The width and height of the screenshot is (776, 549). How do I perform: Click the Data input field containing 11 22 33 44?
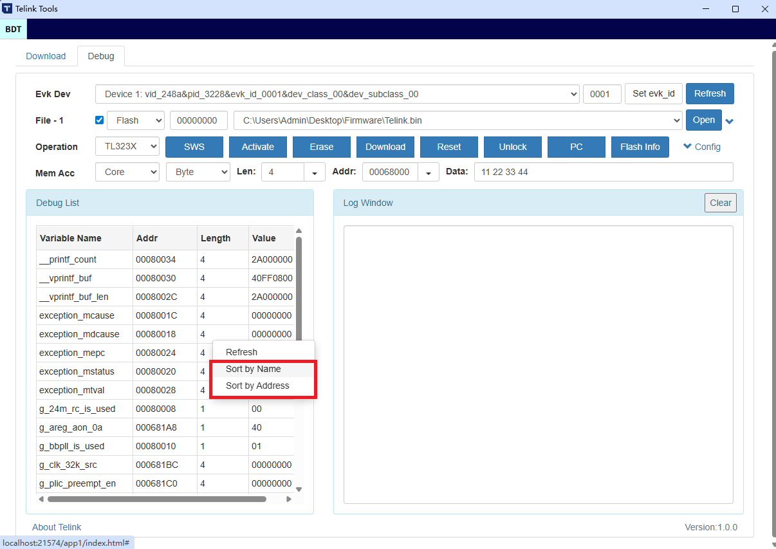[603, 172]
